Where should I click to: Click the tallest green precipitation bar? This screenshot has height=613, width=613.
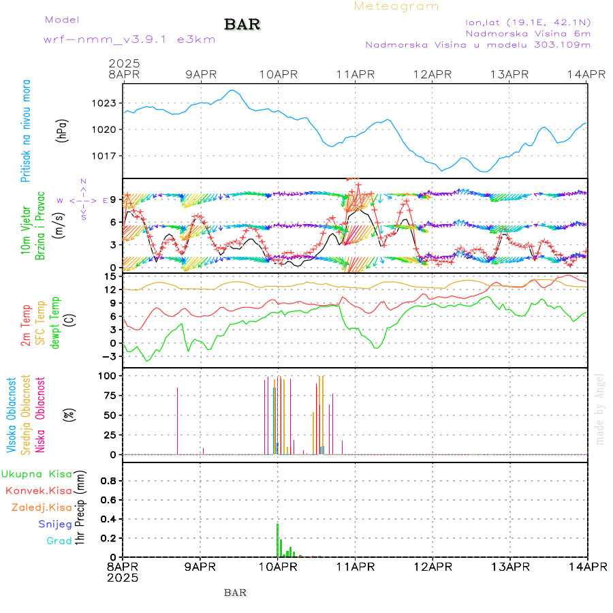pyautogui.click(x=277, y=539)
